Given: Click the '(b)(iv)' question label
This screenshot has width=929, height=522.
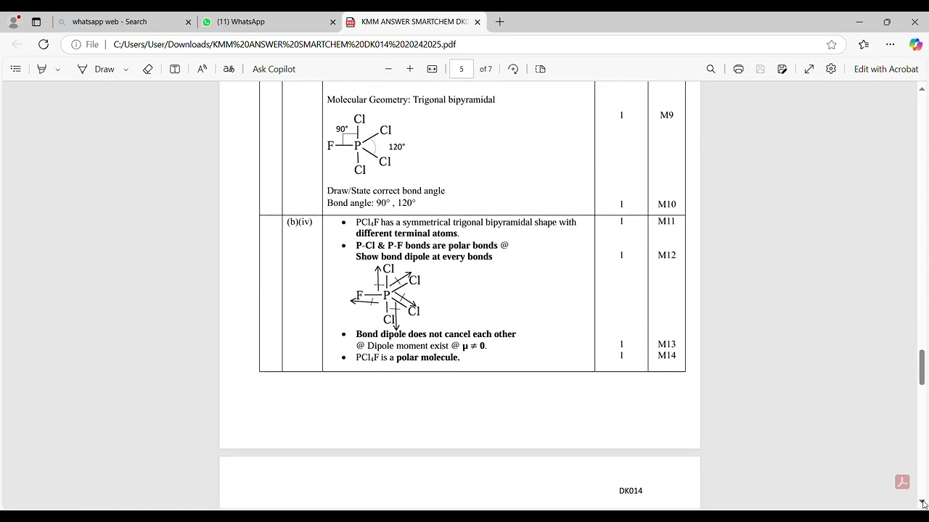Looking at the screenshot, I should (x=300, y=222).
